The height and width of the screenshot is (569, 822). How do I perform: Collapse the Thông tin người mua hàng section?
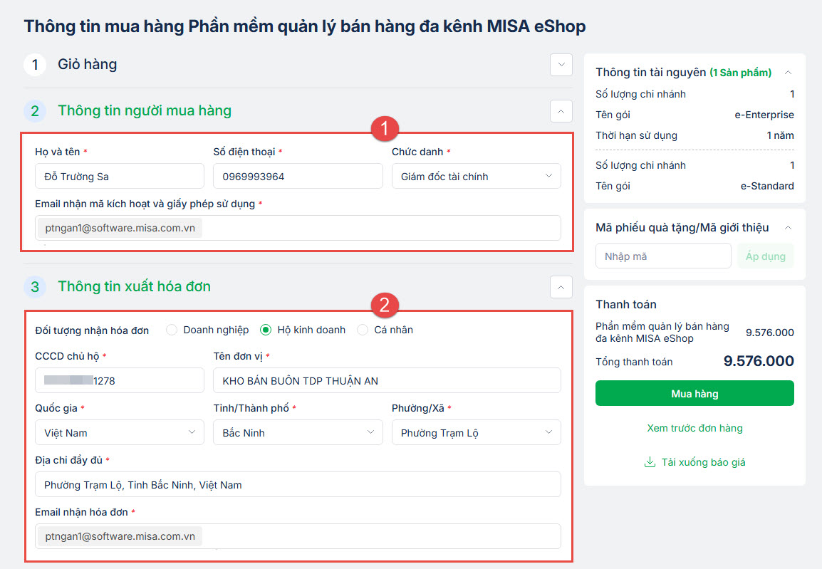click(x=561, y=110)
